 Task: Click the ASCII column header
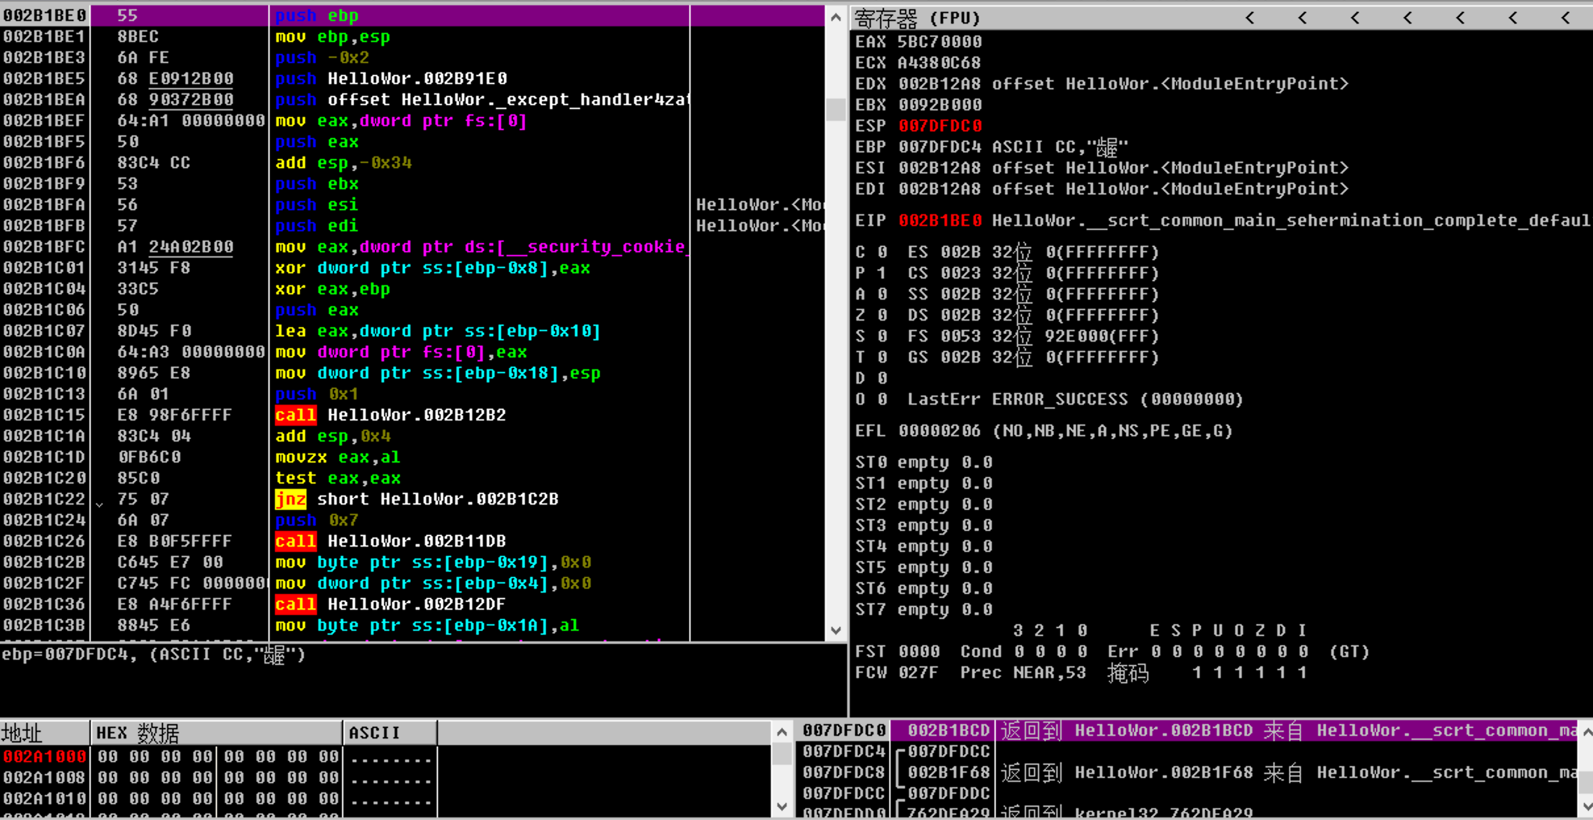coord(390,733)
